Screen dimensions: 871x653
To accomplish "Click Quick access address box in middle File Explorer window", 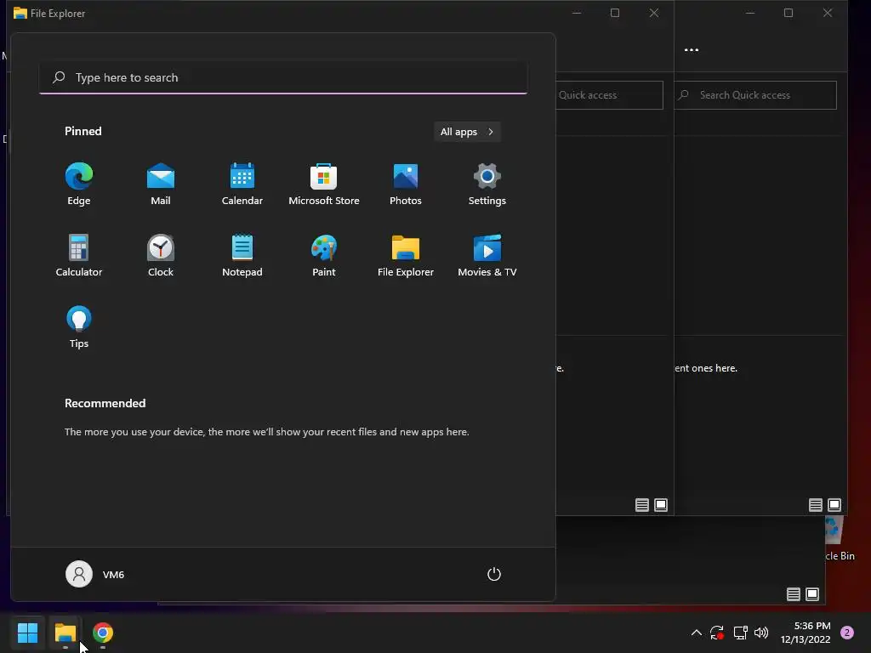I will coord(609,95).
